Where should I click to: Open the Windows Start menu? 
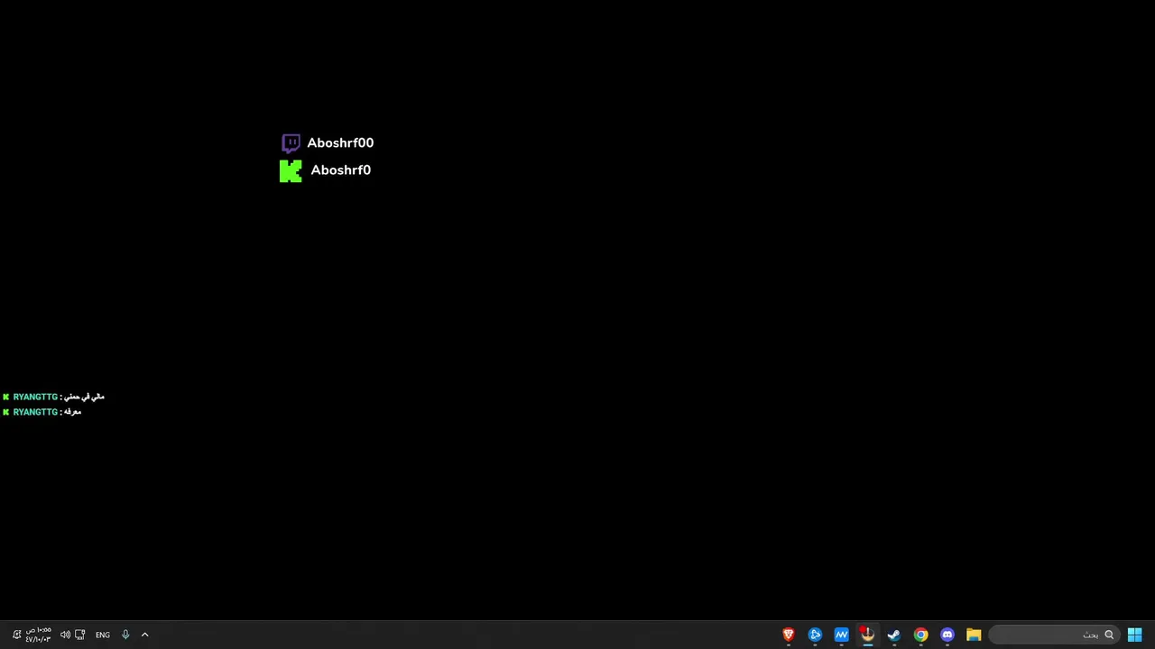coord(1135,635)
